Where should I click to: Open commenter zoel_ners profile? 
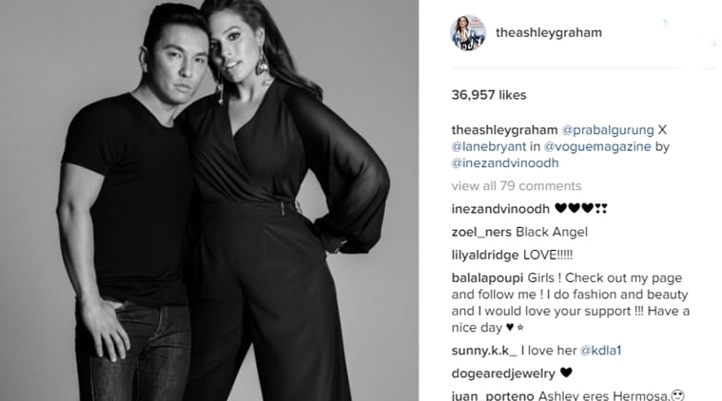(481, 232)
